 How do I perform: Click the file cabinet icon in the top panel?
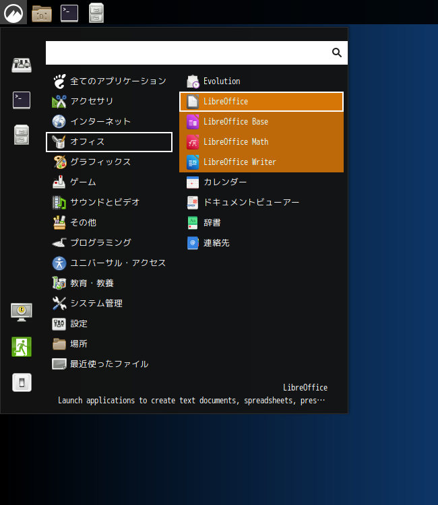point(96,13)
